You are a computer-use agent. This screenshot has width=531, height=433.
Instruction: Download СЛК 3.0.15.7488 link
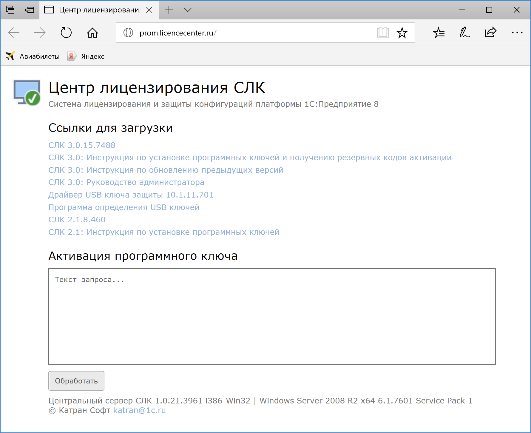coord(82,145)
